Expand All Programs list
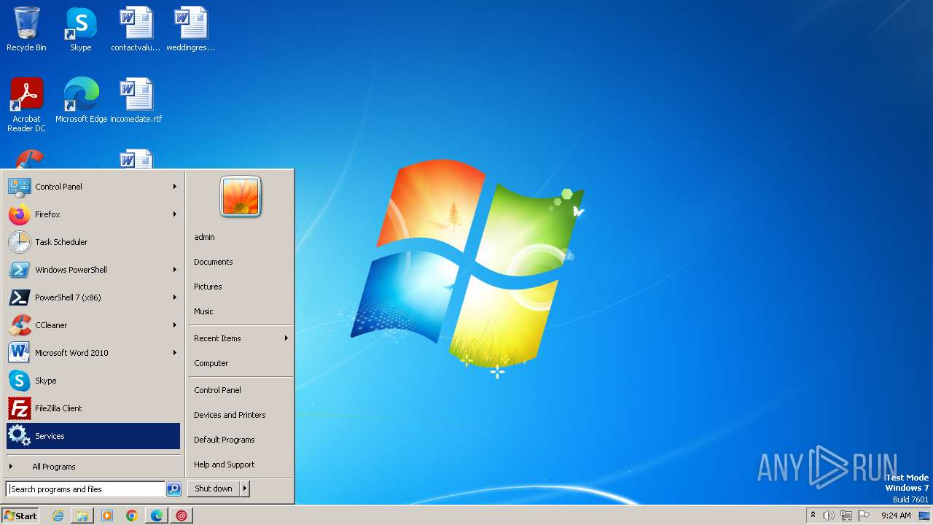This screenshot has width=933, height=525. 93,467
